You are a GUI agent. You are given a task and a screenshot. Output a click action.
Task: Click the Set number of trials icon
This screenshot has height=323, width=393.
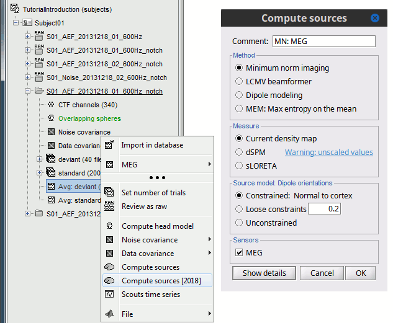click(109, 193)
